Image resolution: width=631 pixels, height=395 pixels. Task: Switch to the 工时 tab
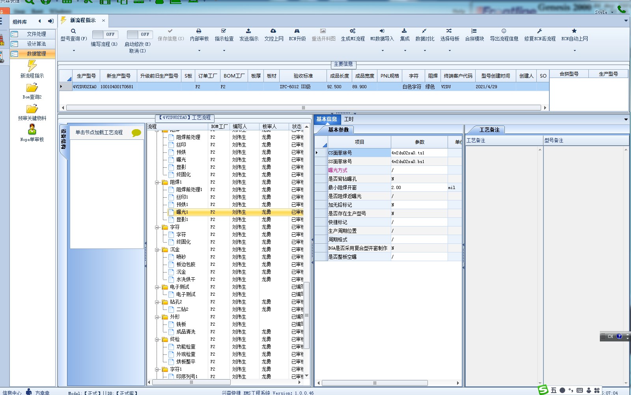pos(349,119)
